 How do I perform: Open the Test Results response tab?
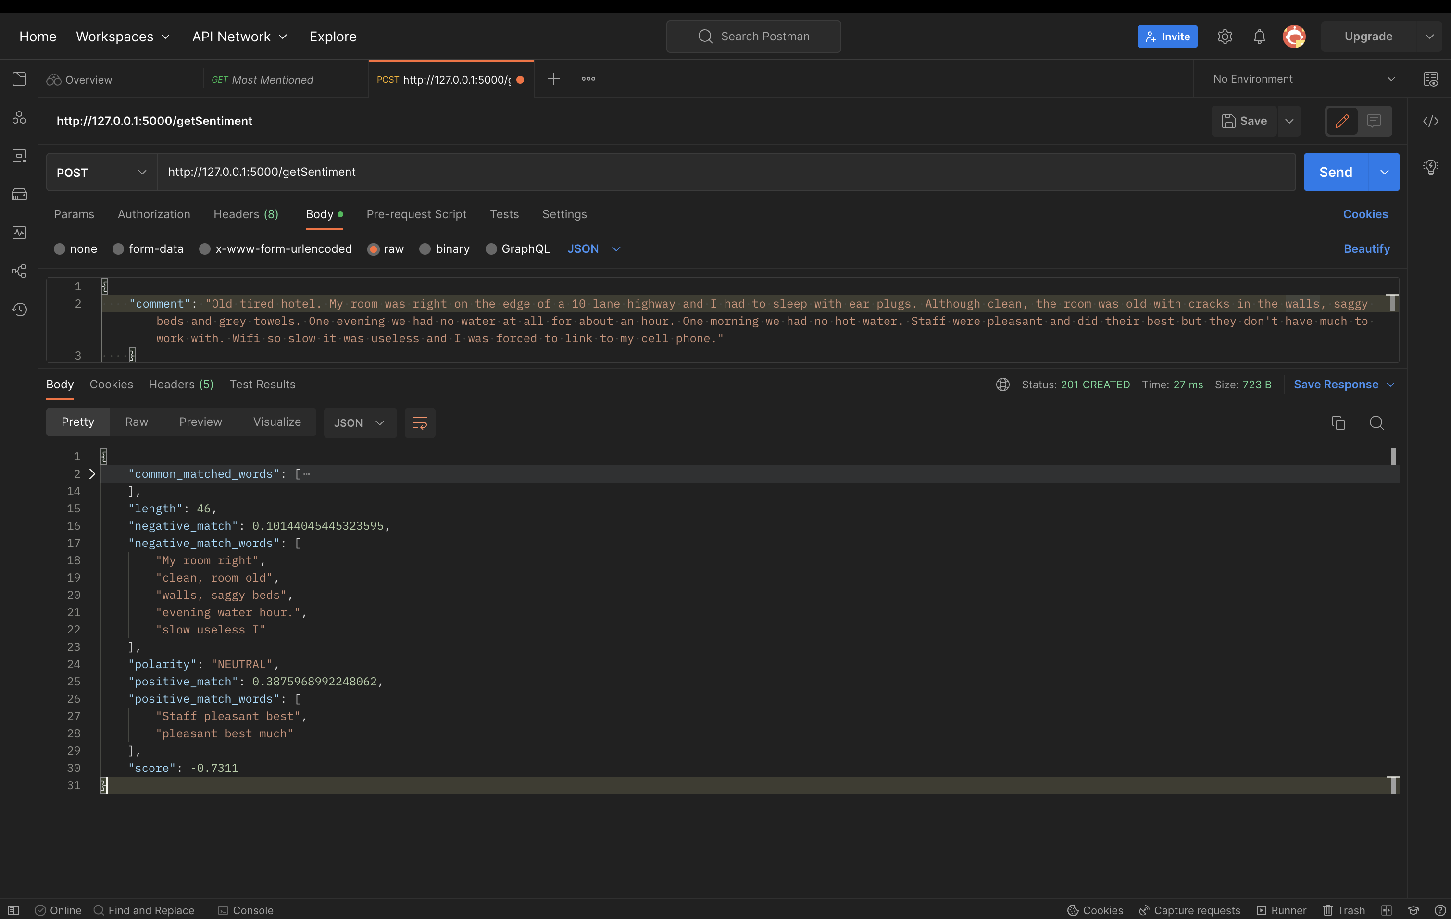pyautogui.click(x=262, y=384)
